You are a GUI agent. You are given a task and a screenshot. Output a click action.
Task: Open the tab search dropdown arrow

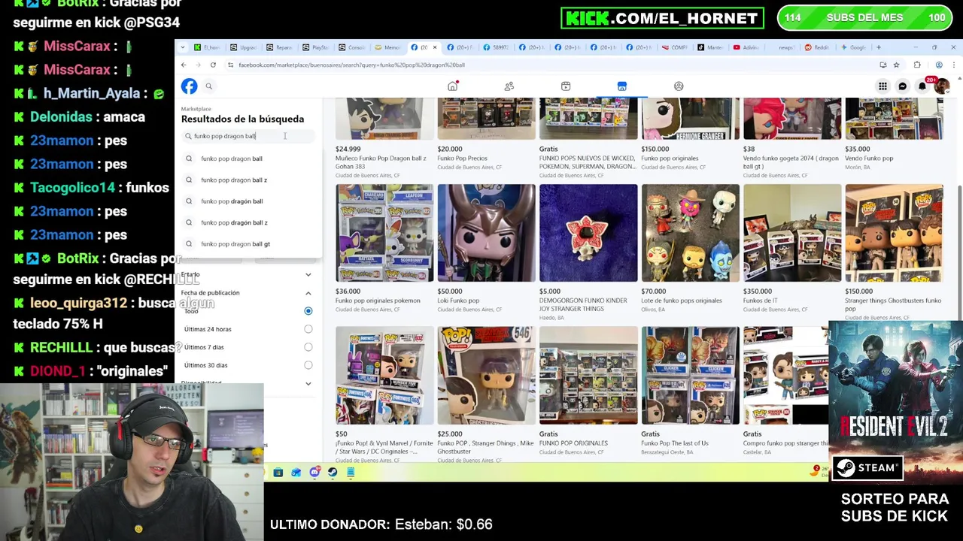click(183, 47)
